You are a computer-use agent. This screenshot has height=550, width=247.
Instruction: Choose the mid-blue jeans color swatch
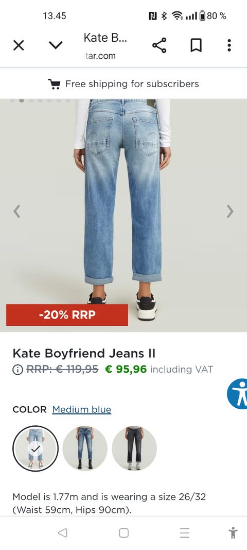[85, 448]
